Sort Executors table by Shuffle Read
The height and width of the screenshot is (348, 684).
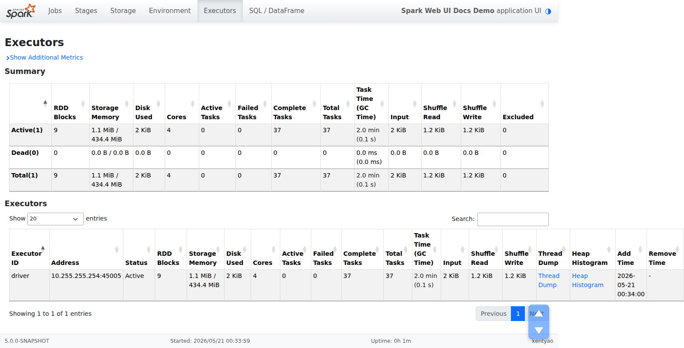pyautogui.click(x=486, y=249)
